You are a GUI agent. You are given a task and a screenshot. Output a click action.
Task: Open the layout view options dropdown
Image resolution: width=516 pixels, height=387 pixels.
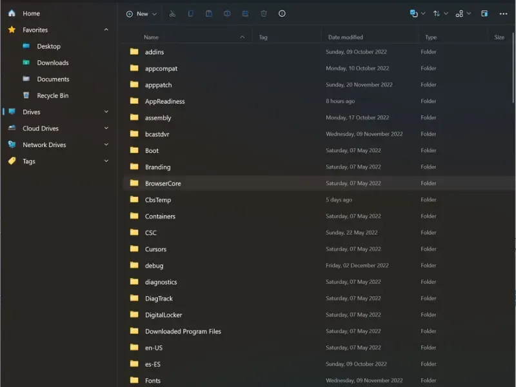pyautogui.click(x=462, y=14)
